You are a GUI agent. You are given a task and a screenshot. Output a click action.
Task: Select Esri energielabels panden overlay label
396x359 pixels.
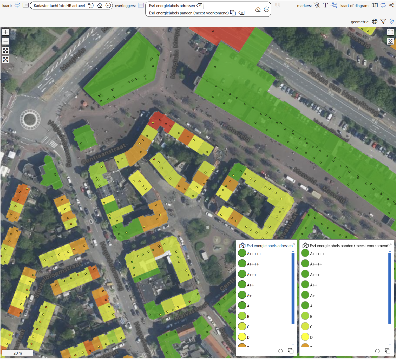[x=188, y=13]
